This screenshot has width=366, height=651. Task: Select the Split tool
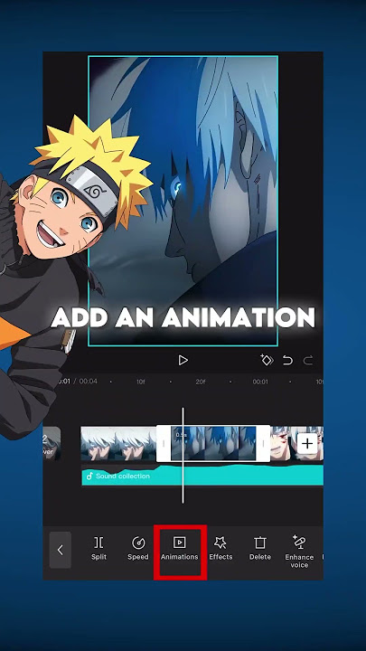99,549
